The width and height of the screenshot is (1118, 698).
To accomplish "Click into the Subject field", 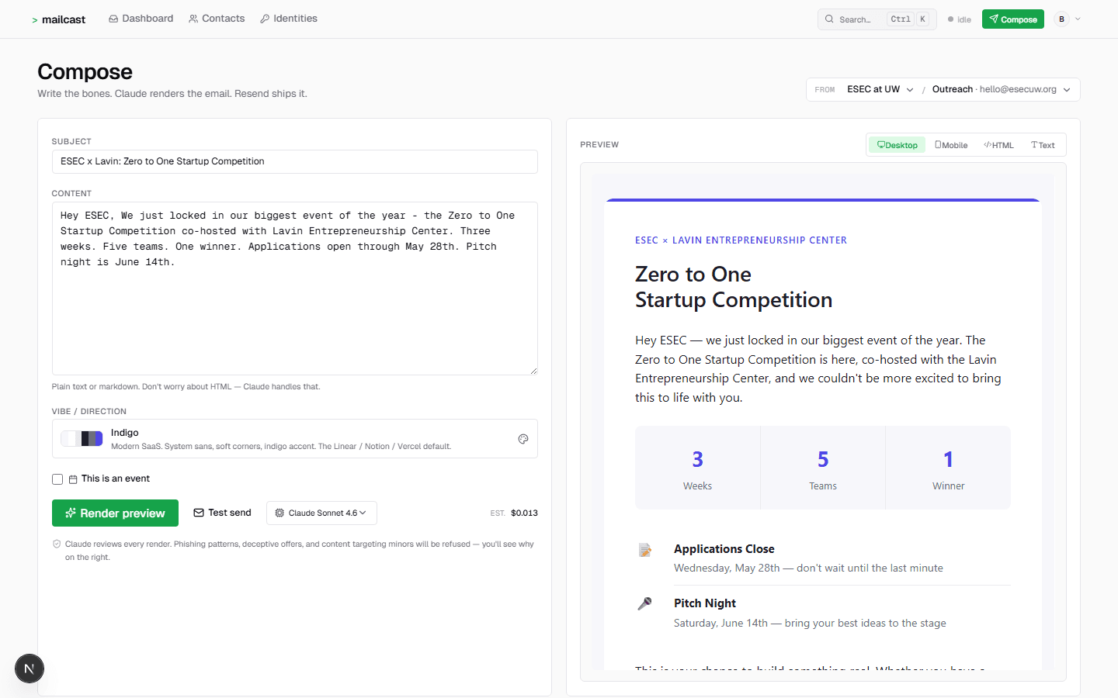I will click(295, 161).
